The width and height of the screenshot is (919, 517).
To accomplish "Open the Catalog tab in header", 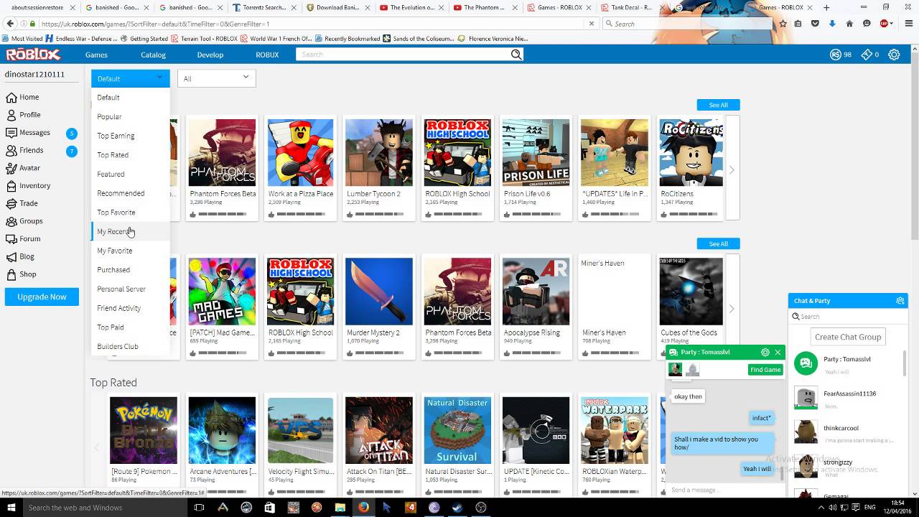I will pos(153,55).
